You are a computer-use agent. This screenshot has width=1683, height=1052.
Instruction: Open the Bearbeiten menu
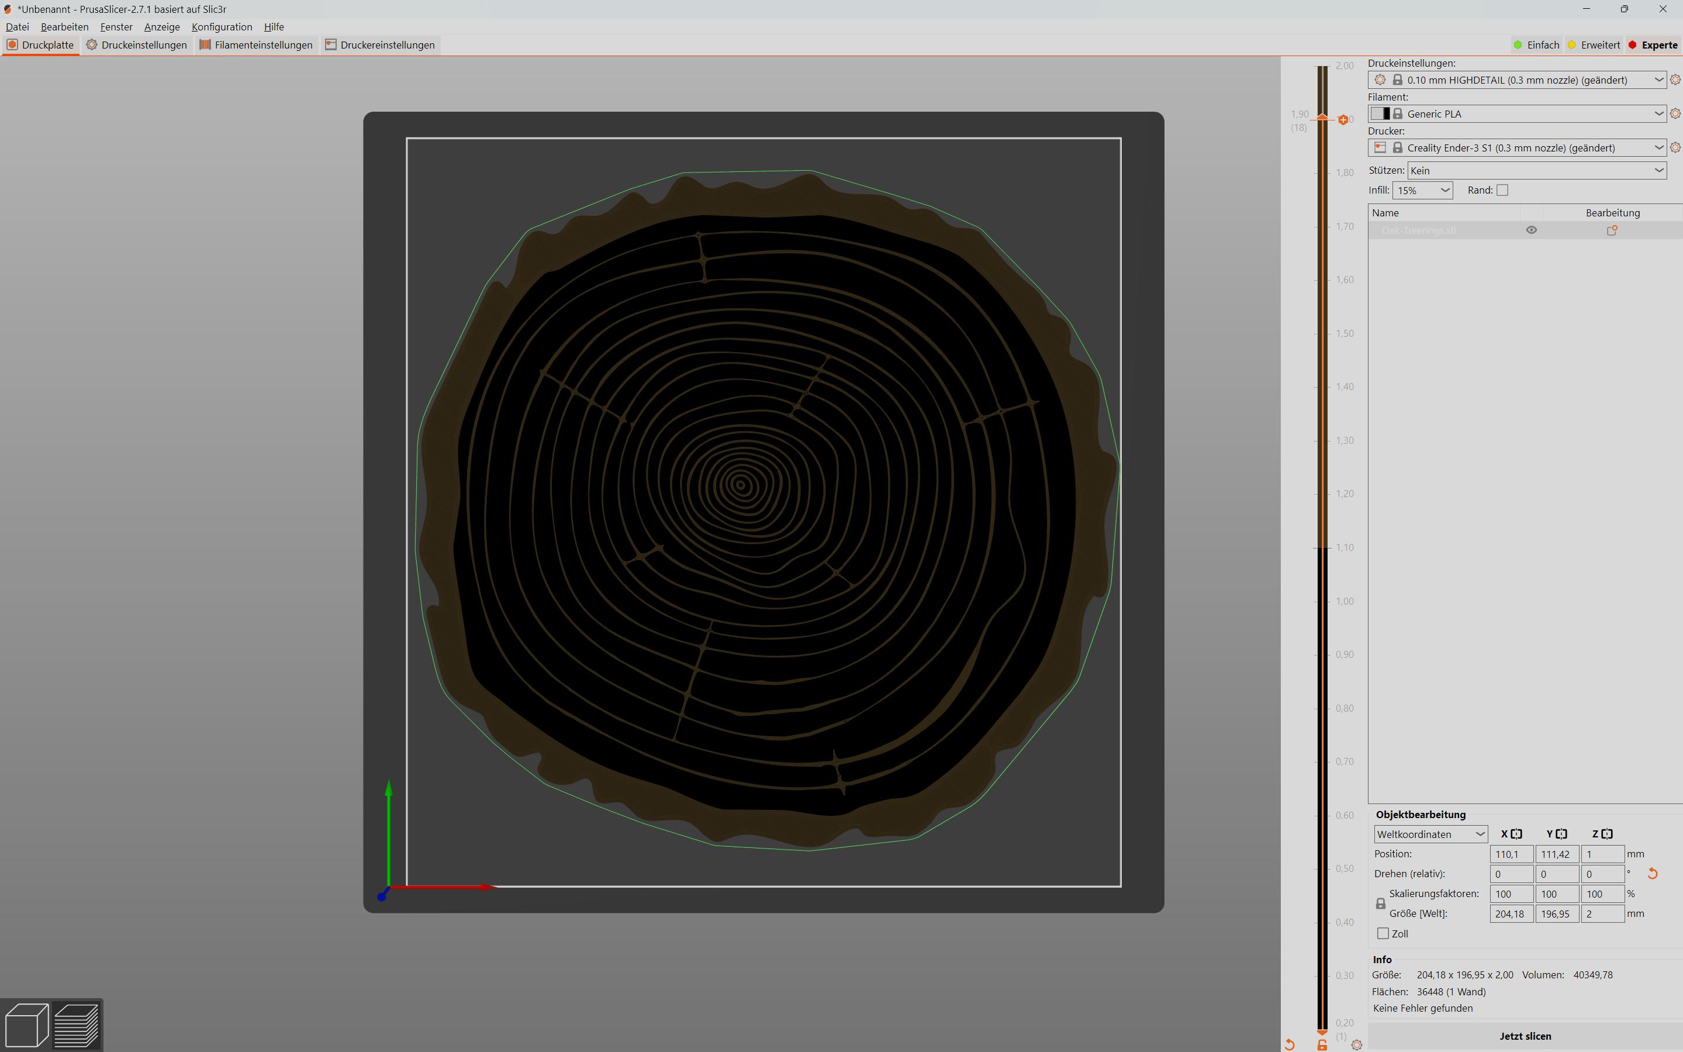click(65, 27)
